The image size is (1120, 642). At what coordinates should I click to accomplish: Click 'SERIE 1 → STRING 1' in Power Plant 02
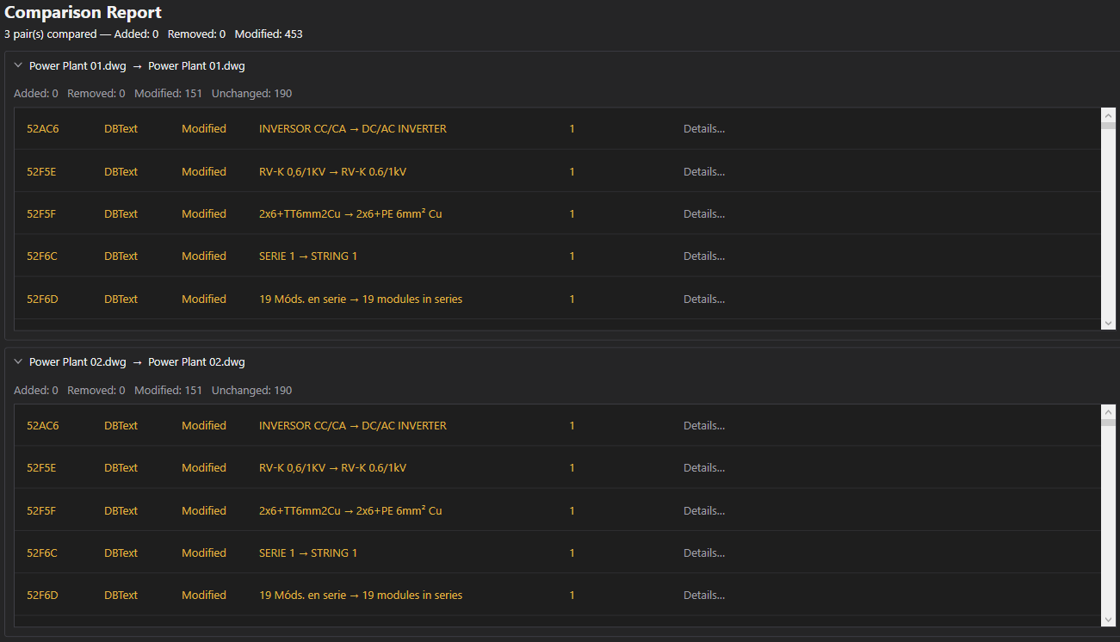308,552
